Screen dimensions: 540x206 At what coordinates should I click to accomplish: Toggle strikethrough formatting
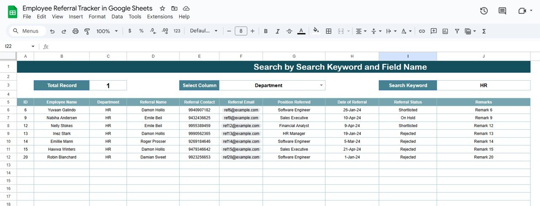coord(289,31)
